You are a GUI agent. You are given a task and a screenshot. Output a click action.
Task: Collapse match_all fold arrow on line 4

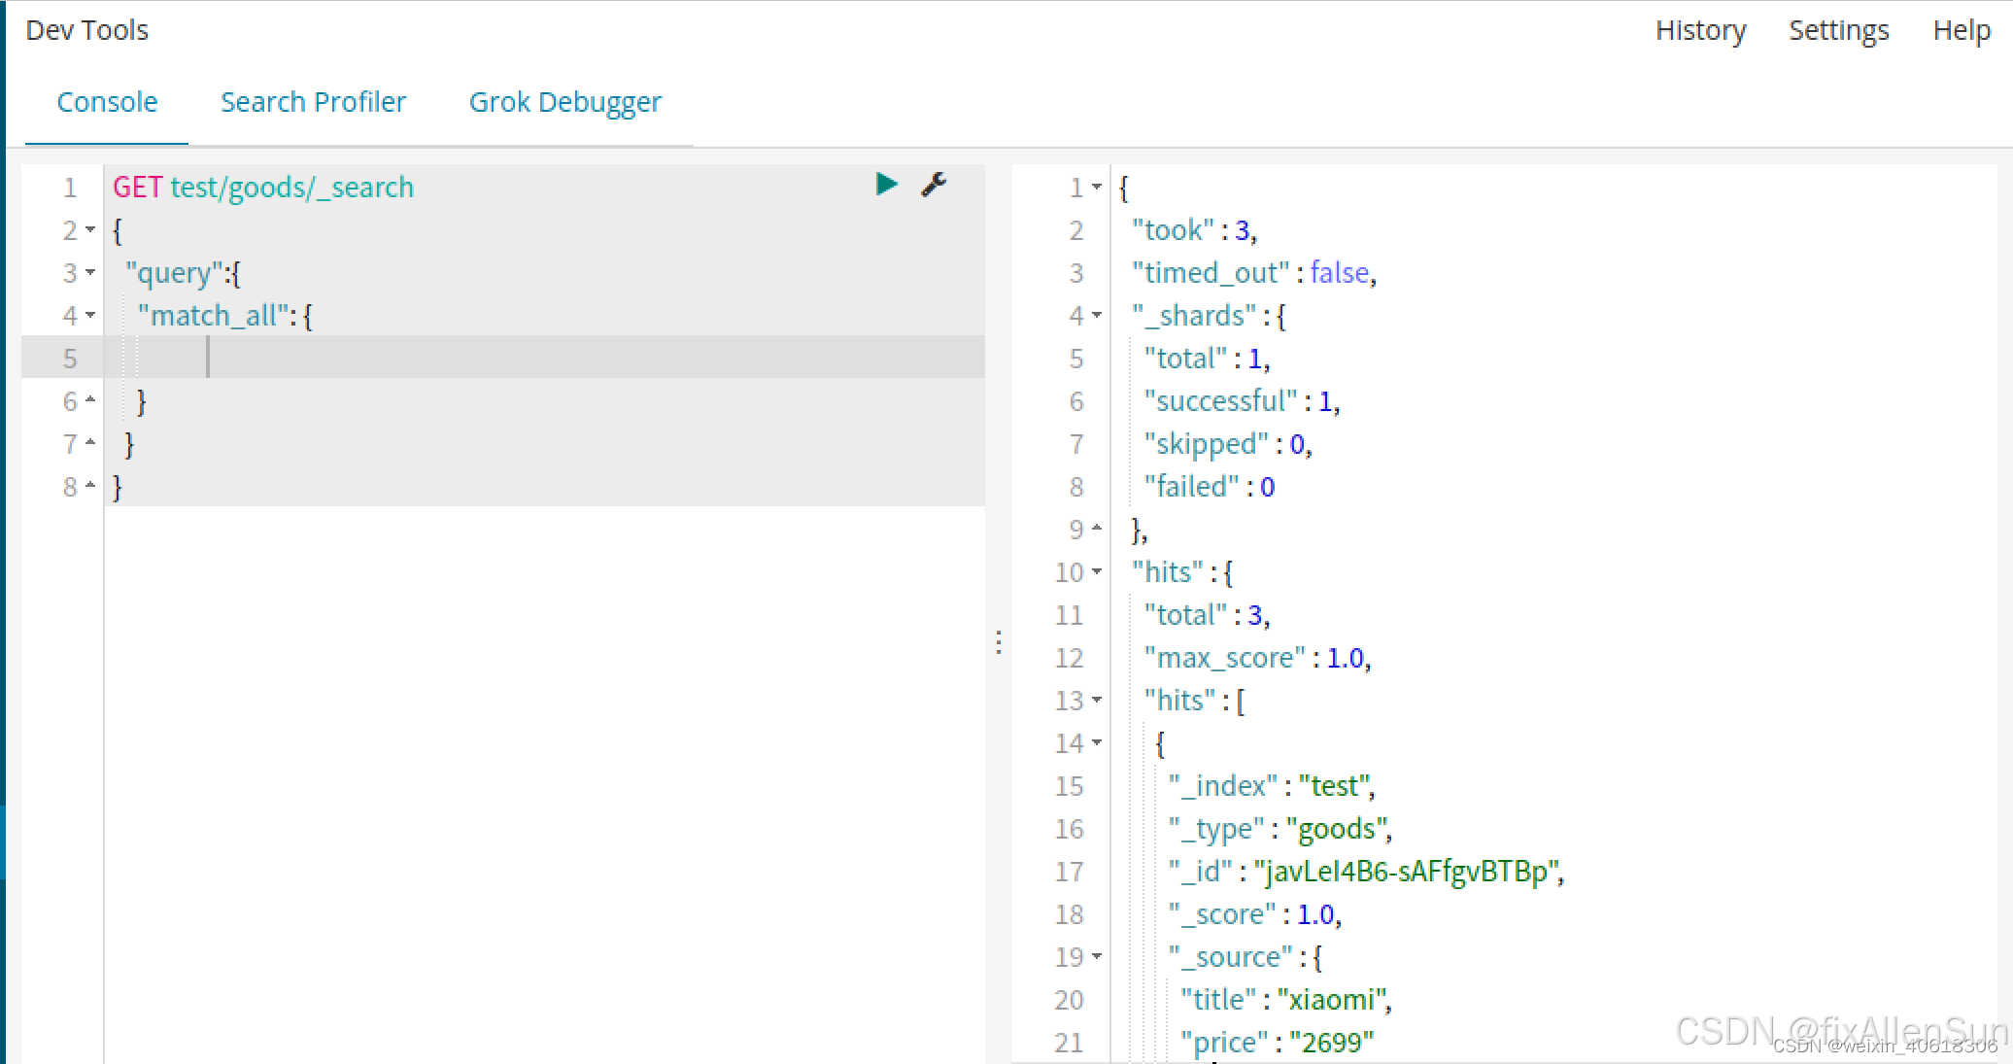point(90,316)
